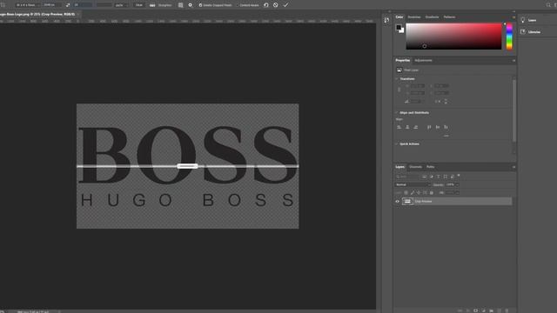The width and height of the screenshot is (557, 313).
Task: Toggle lock image pixels brush icon
Action: coord(413,193)
